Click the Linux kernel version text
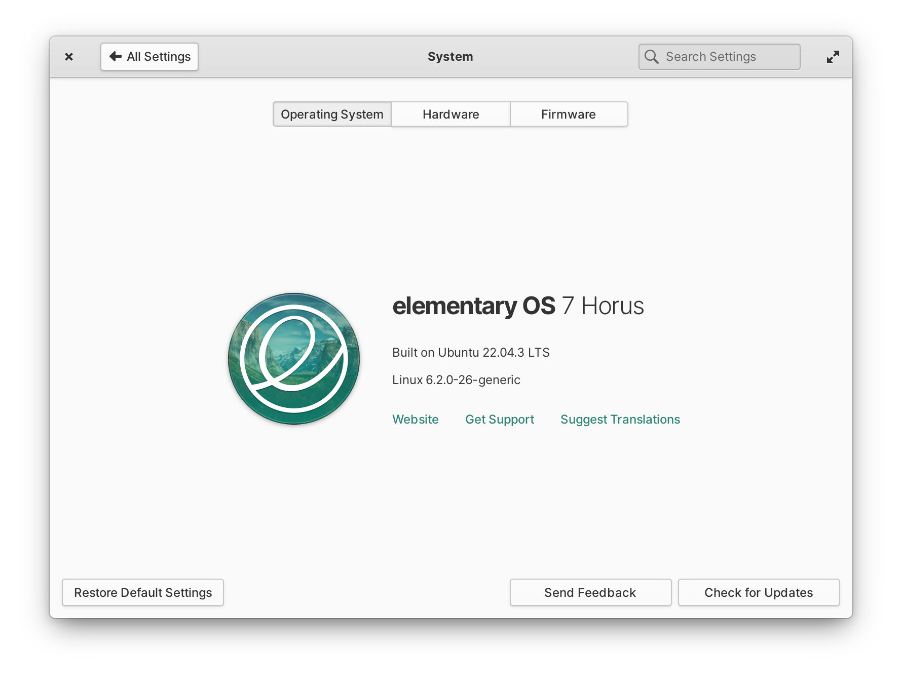 coord(456,380)
